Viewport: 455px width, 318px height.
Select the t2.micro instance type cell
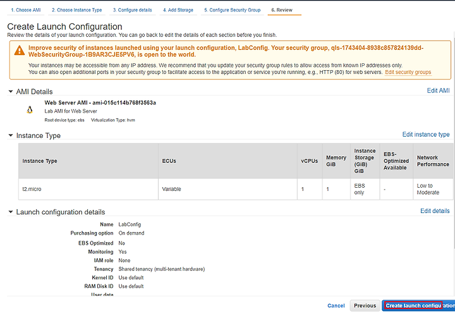pos(88,189)
